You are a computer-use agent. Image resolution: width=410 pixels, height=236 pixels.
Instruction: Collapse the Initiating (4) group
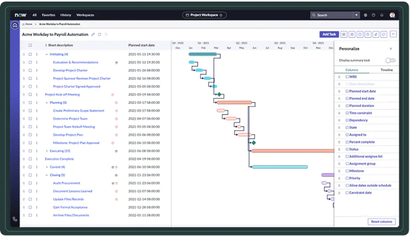coord(47,54)
